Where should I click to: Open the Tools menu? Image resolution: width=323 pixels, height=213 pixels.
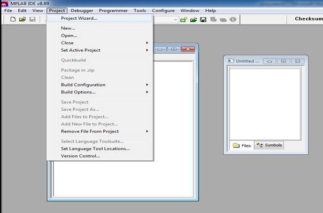pyautogui.click(x=140, y=11)
